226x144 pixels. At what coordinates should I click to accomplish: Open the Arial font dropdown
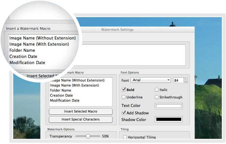coord(151,80)
